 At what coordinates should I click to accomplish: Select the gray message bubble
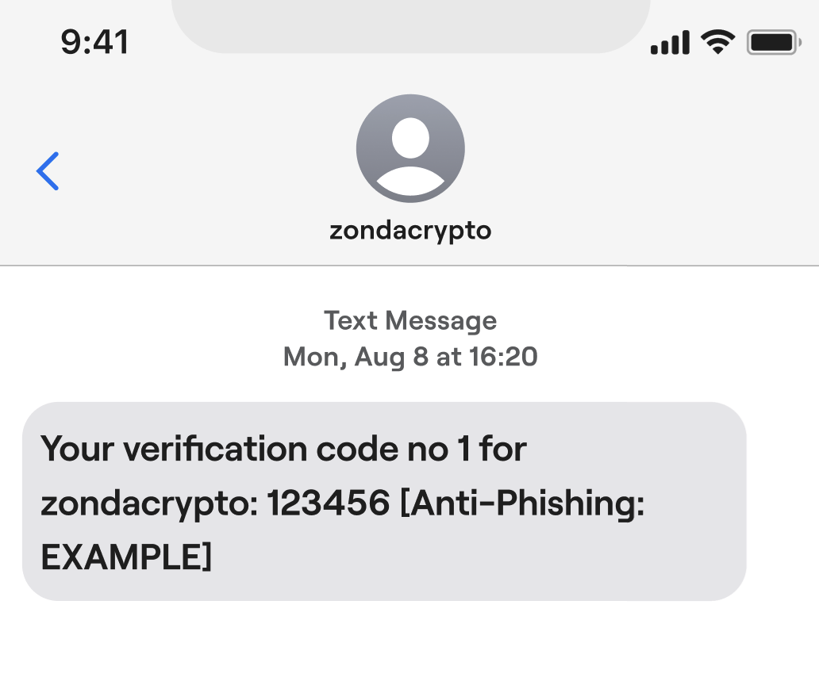(x=385, y=501)
